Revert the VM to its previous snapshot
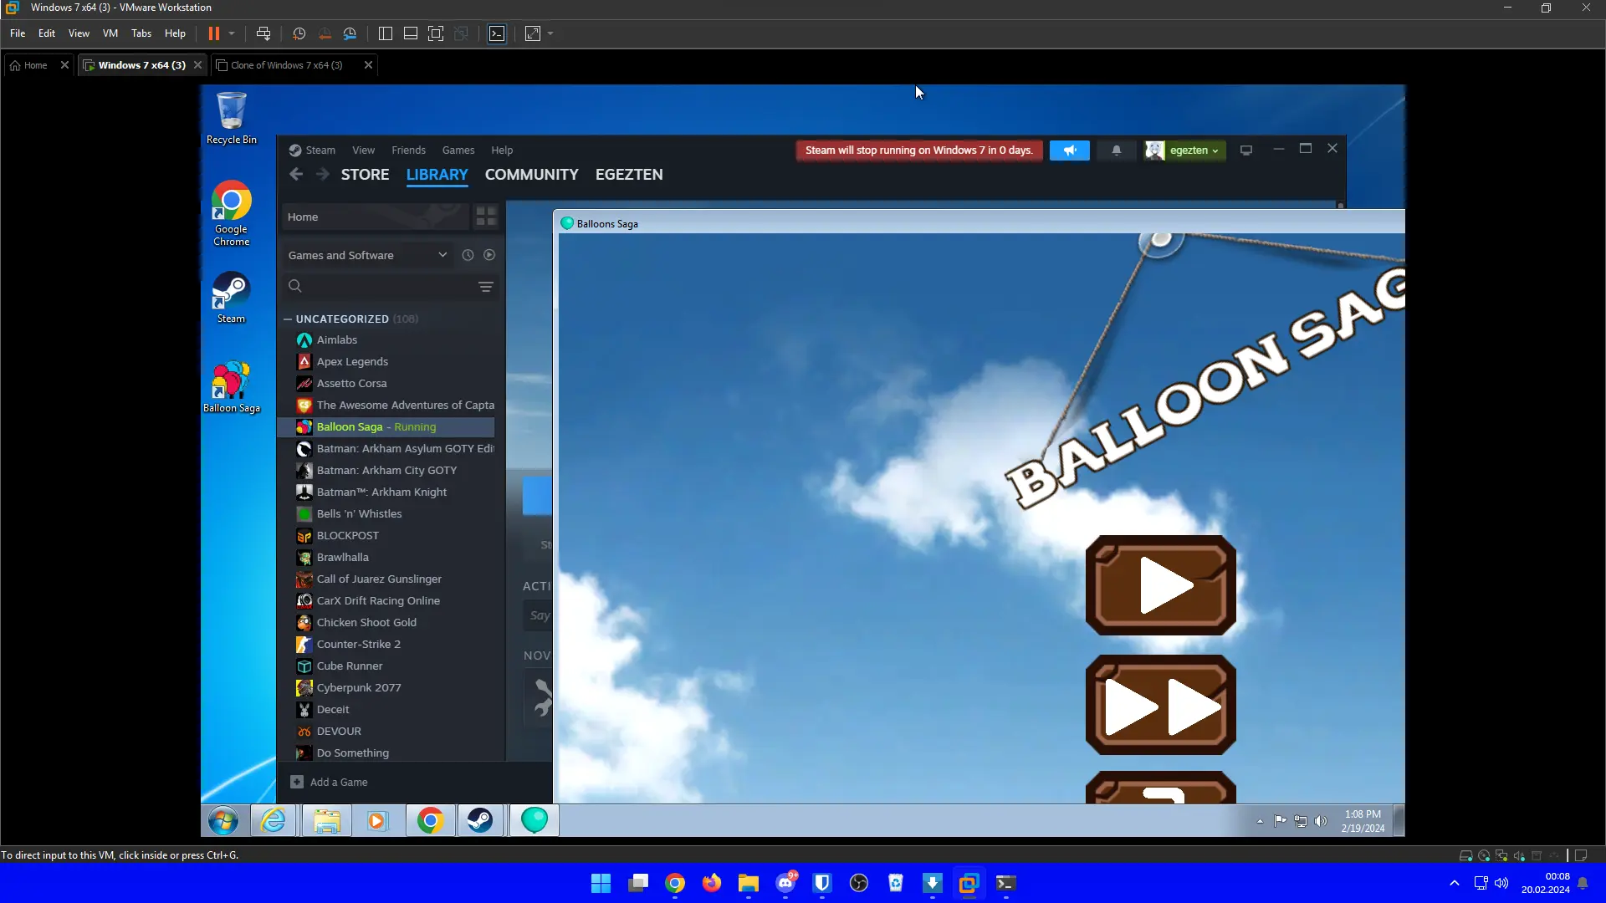This screenshot has height=903, width=1606. point(325,33)
